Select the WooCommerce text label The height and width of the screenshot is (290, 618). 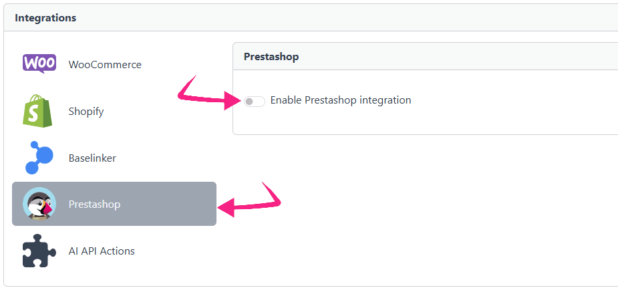pos(105,65)
